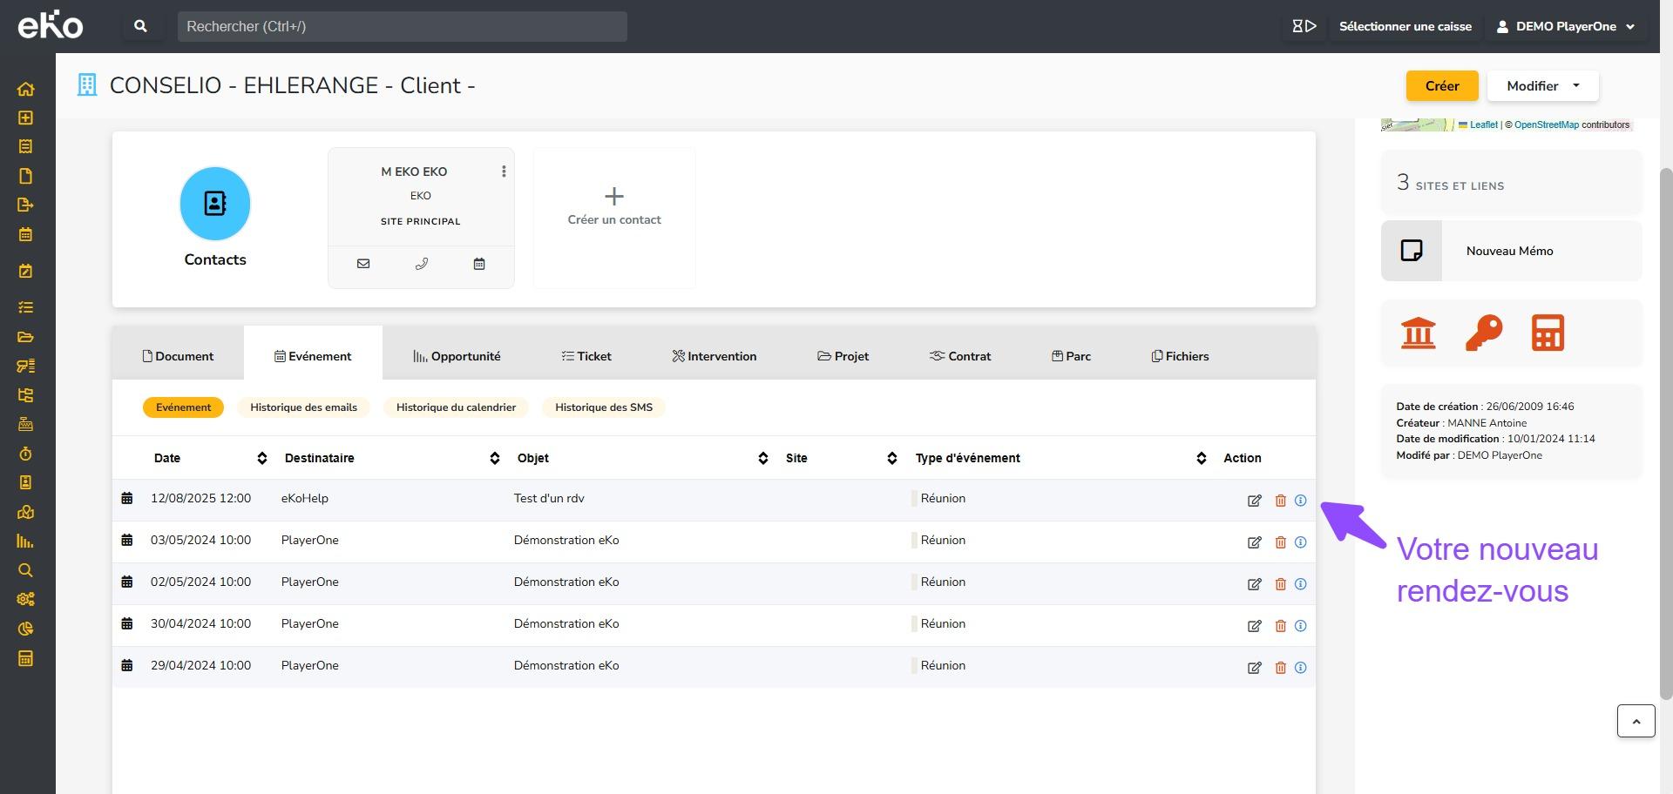Click the orange calculator icon
The width and height of the screenshot is (1673, 794).
1548,333
